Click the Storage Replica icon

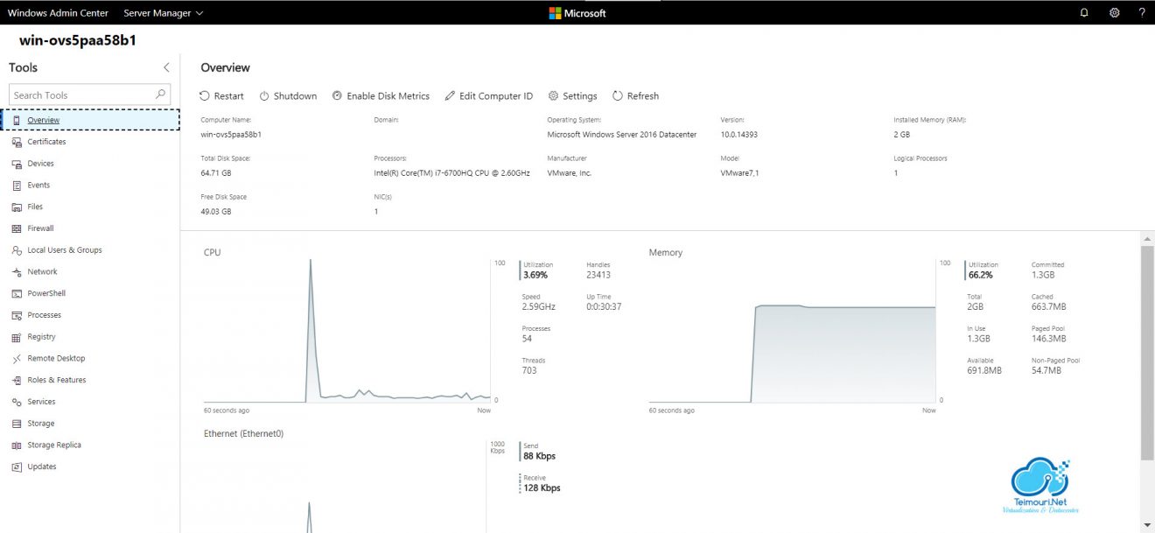pyautogui.click(x=17, y=445)
